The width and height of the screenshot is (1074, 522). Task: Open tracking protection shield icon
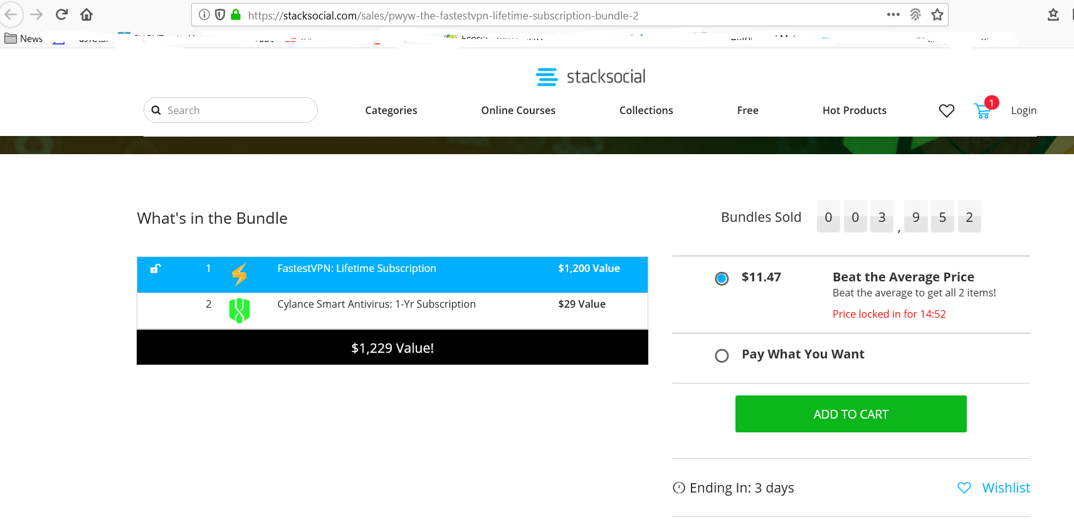coord(220,15)
